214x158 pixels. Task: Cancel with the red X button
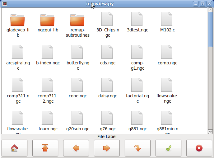coord(199,148)
